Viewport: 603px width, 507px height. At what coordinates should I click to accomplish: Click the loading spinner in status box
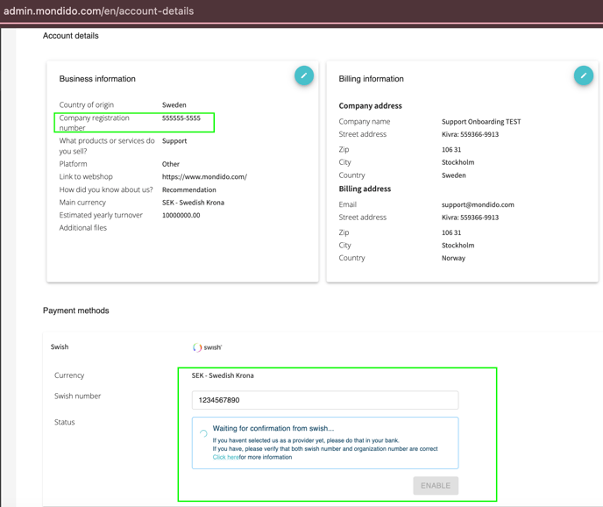click(x=203, y=434)
